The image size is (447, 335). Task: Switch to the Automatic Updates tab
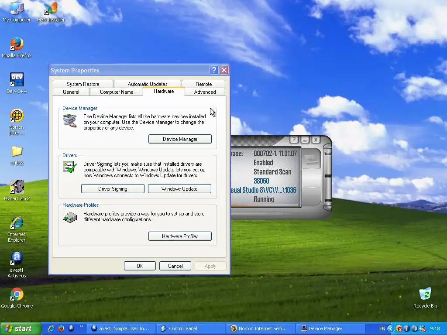(148, 84)
